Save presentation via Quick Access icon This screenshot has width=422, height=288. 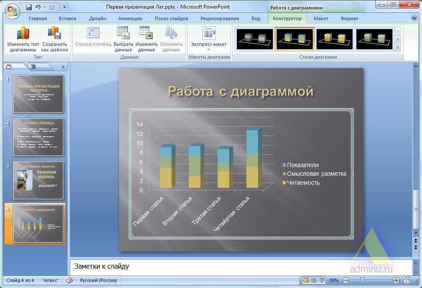coord(29,7)
